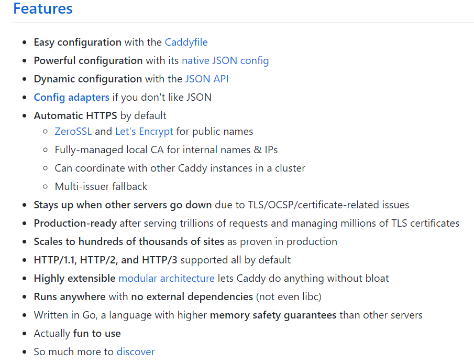Click the memory safety guarantees bold text
The image size is (474, 361).
coord(273,315)
